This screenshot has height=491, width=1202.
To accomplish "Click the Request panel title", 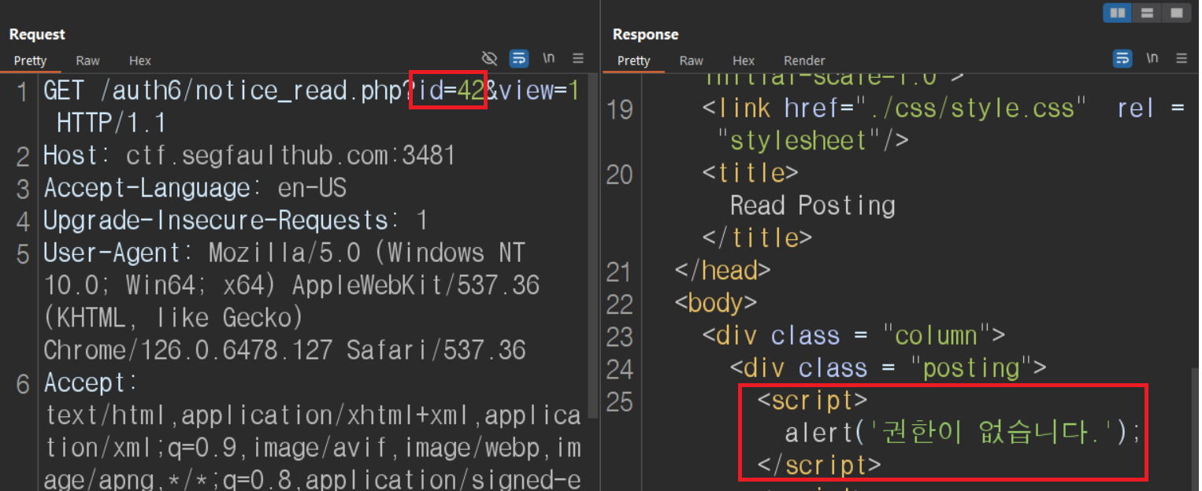I will click(x=37, y=35).
